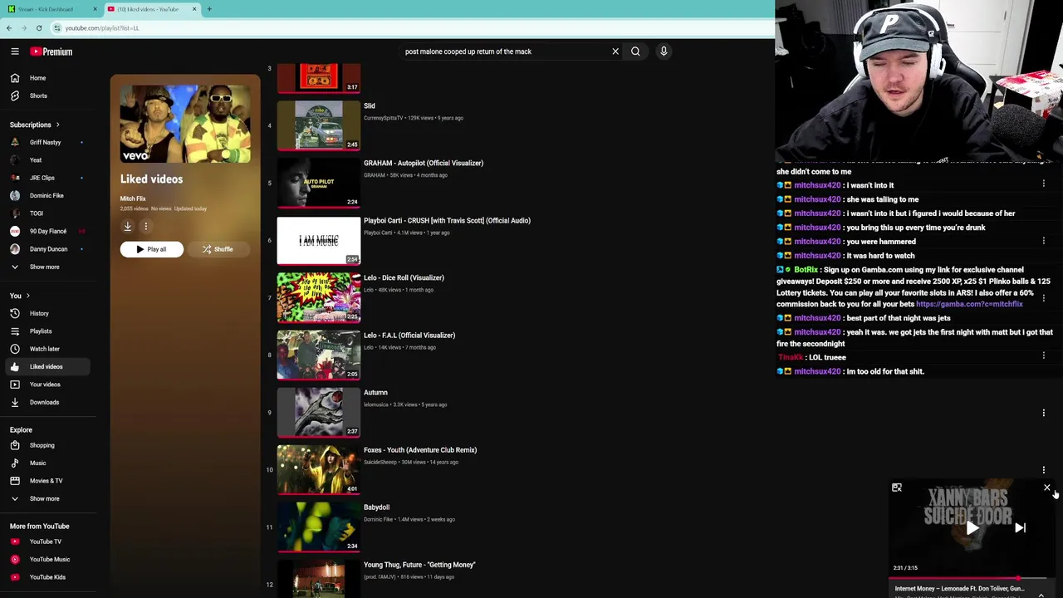Open YouTube Music link
Image resolution: width=1063 pixels, height=598 pixels.
[x=50, y=559]
